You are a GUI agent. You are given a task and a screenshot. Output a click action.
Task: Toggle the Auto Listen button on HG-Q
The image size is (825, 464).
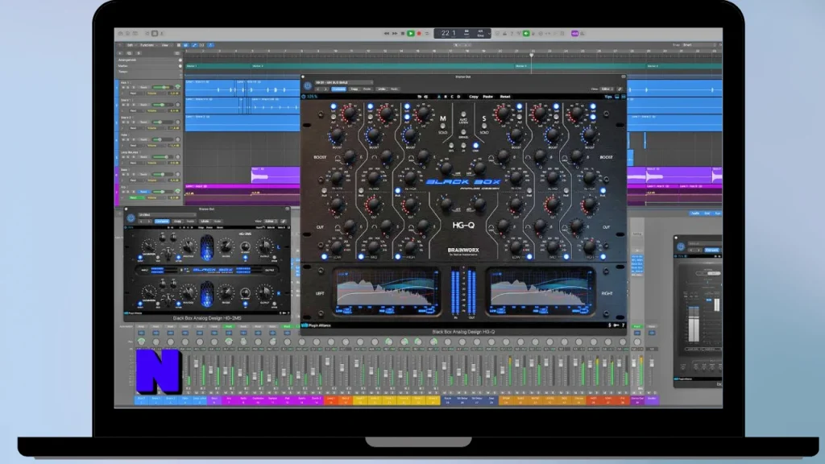(463, 114)
